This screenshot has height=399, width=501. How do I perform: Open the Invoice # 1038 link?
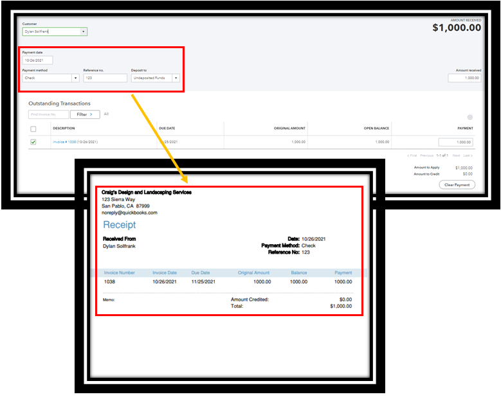click(64, 142)
